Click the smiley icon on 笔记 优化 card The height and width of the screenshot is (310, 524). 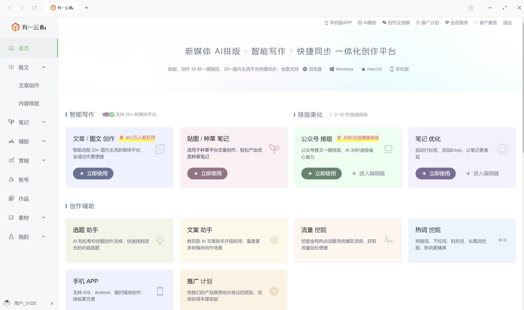502,149
